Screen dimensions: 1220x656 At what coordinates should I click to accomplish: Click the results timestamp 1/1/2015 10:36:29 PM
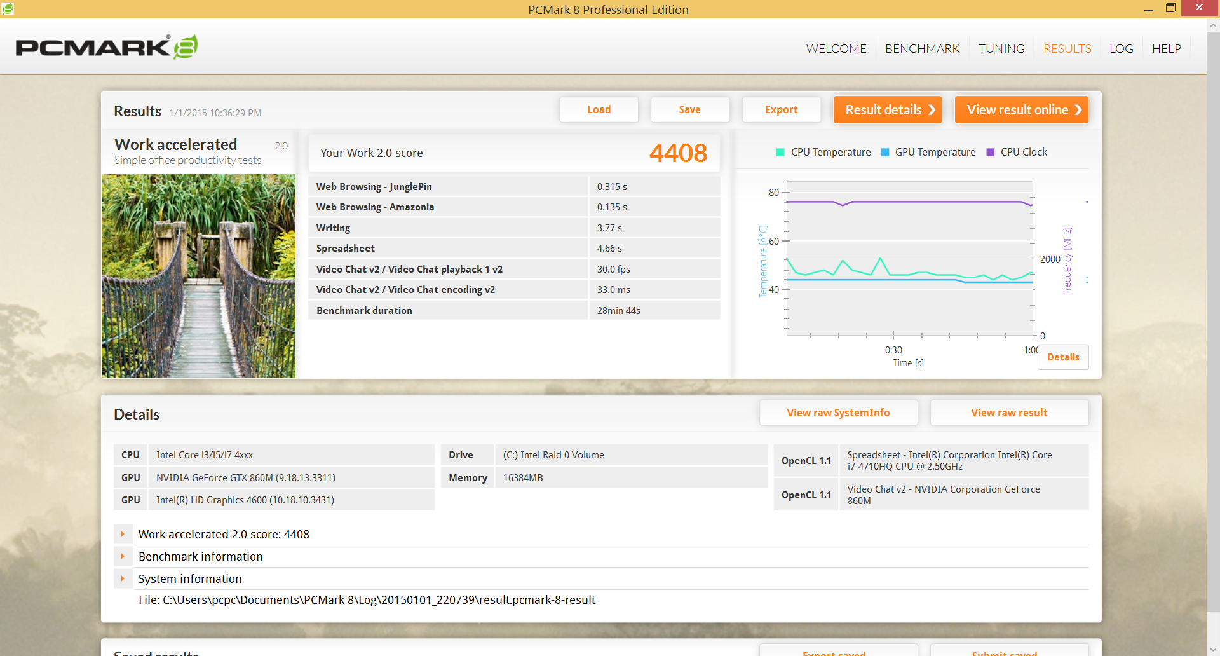[x=215, y=113]
